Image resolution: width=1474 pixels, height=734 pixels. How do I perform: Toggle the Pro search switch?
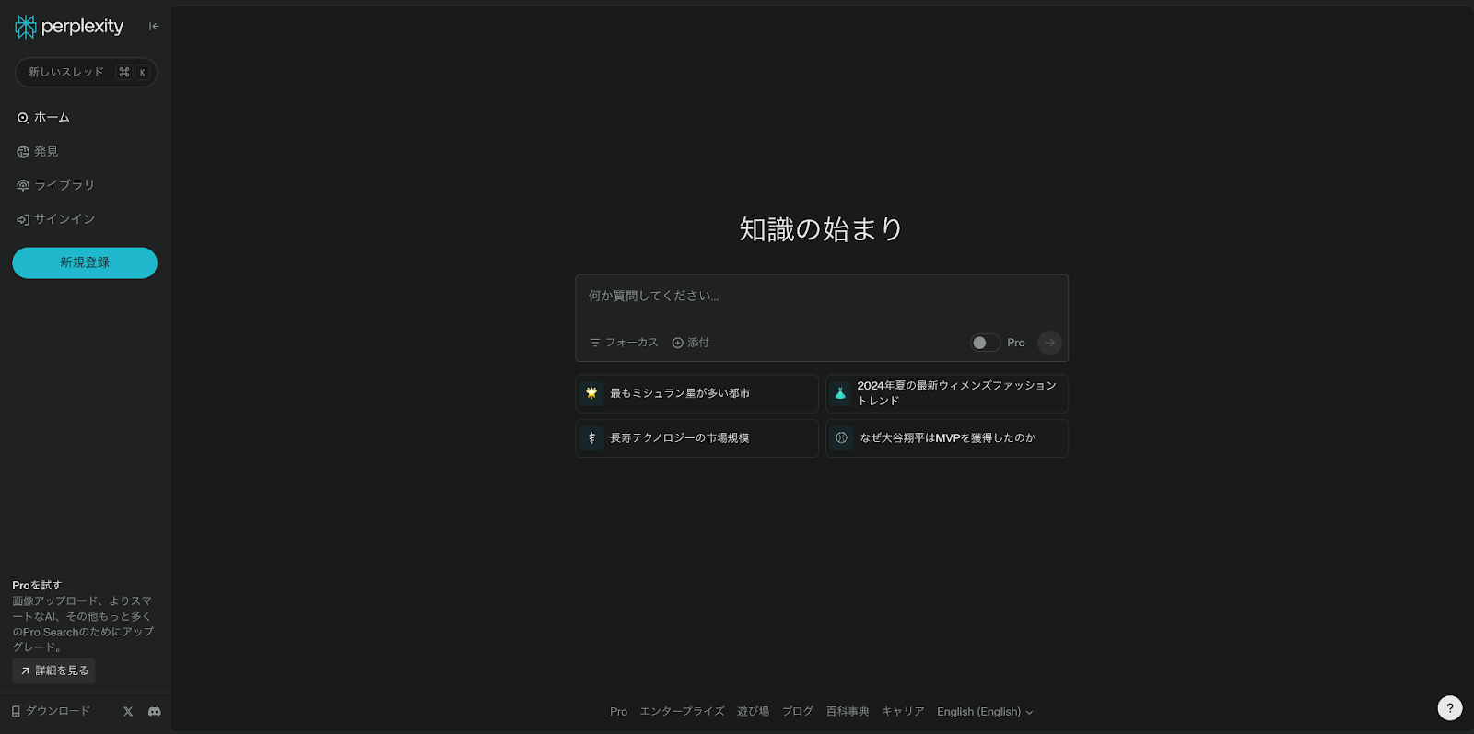point(985,343)
